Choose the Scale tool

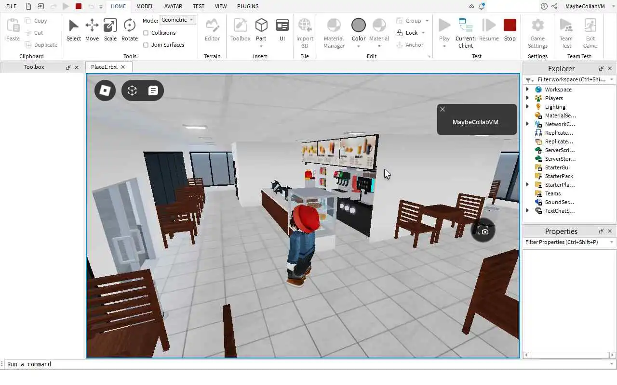[x=110, y=30]
